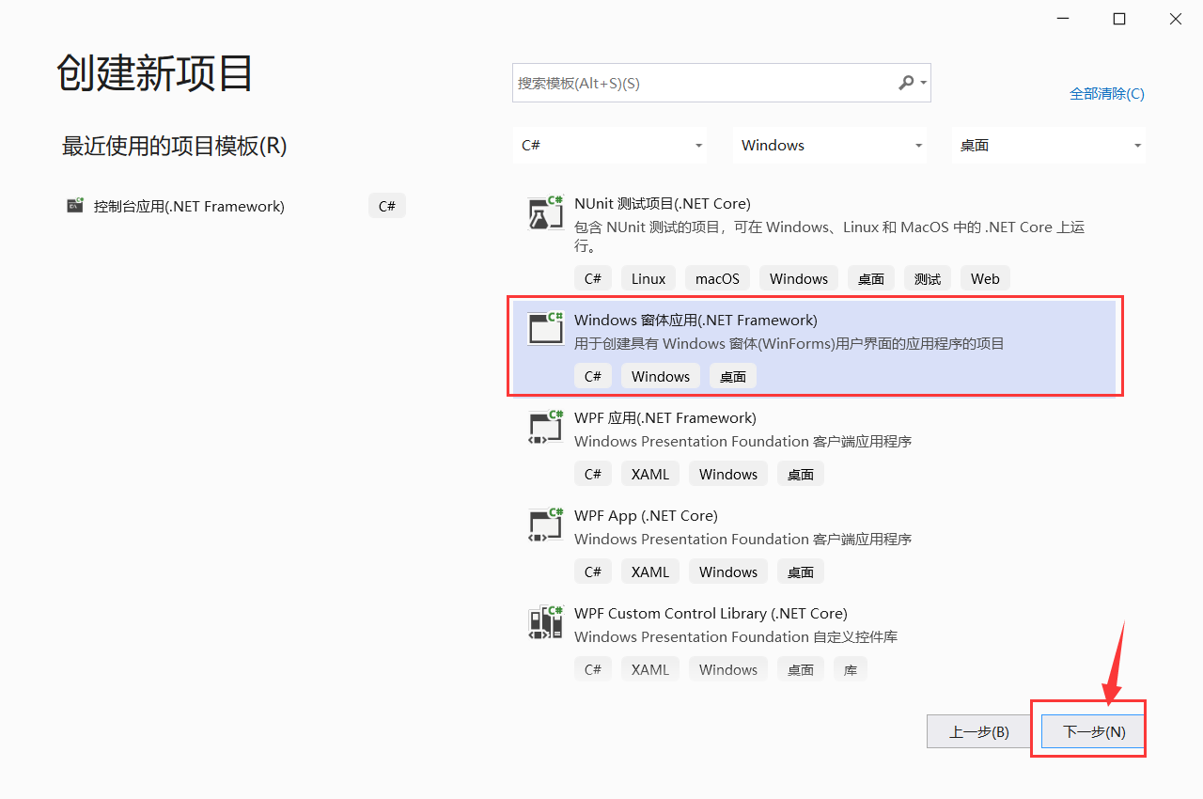Click the 库 tag under WPF Custom Control Library
This screenshot has width=1203, height=799.
point(851,669)
